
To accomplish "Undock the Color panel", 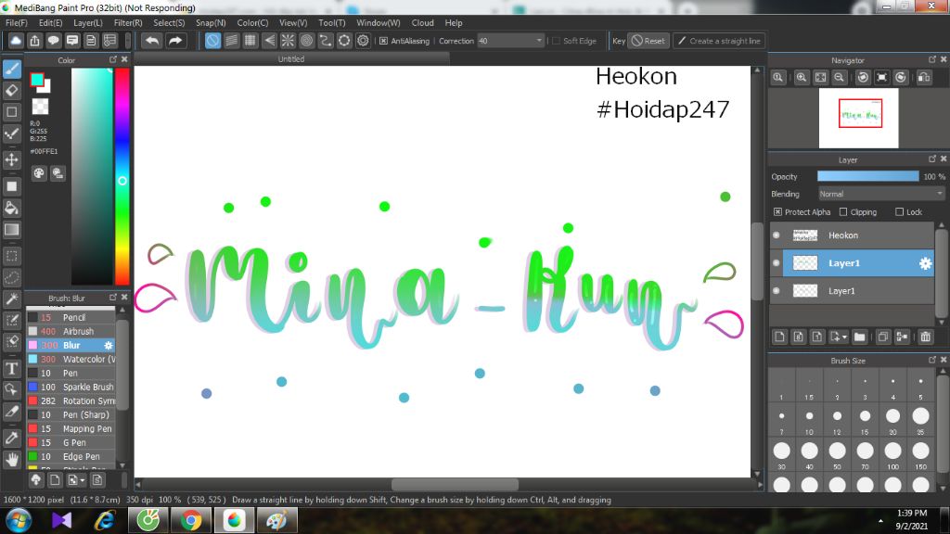I will point(113,59).
